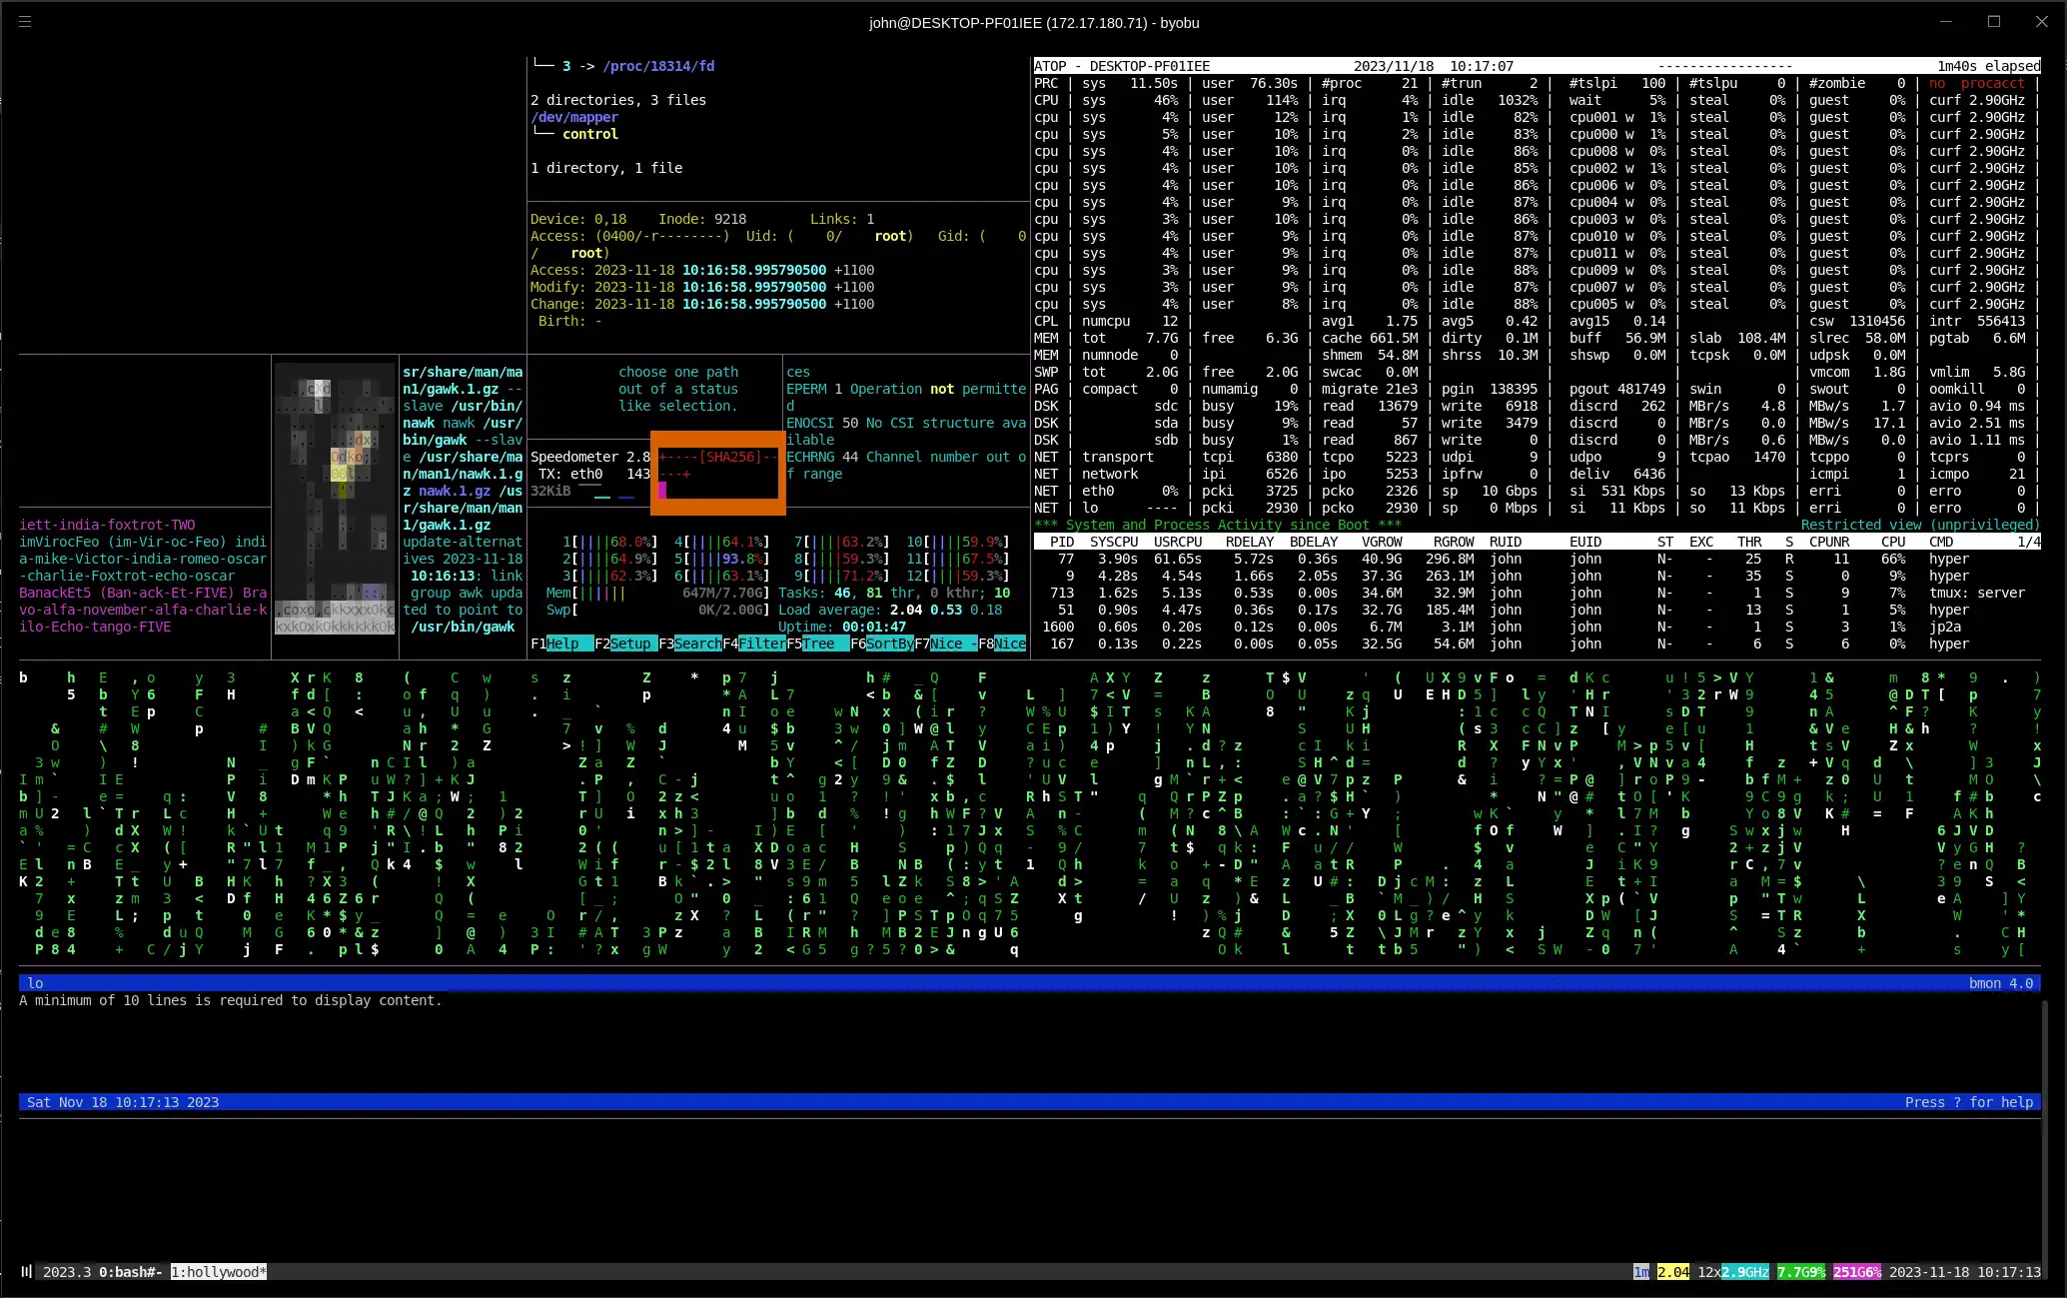
Task: Click the bmon 4.0 label
Action: tap(2001, 983)
